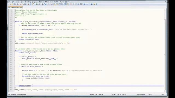
Task: Click the 'return $customized_help;' code line
Action: coord(32,33)
